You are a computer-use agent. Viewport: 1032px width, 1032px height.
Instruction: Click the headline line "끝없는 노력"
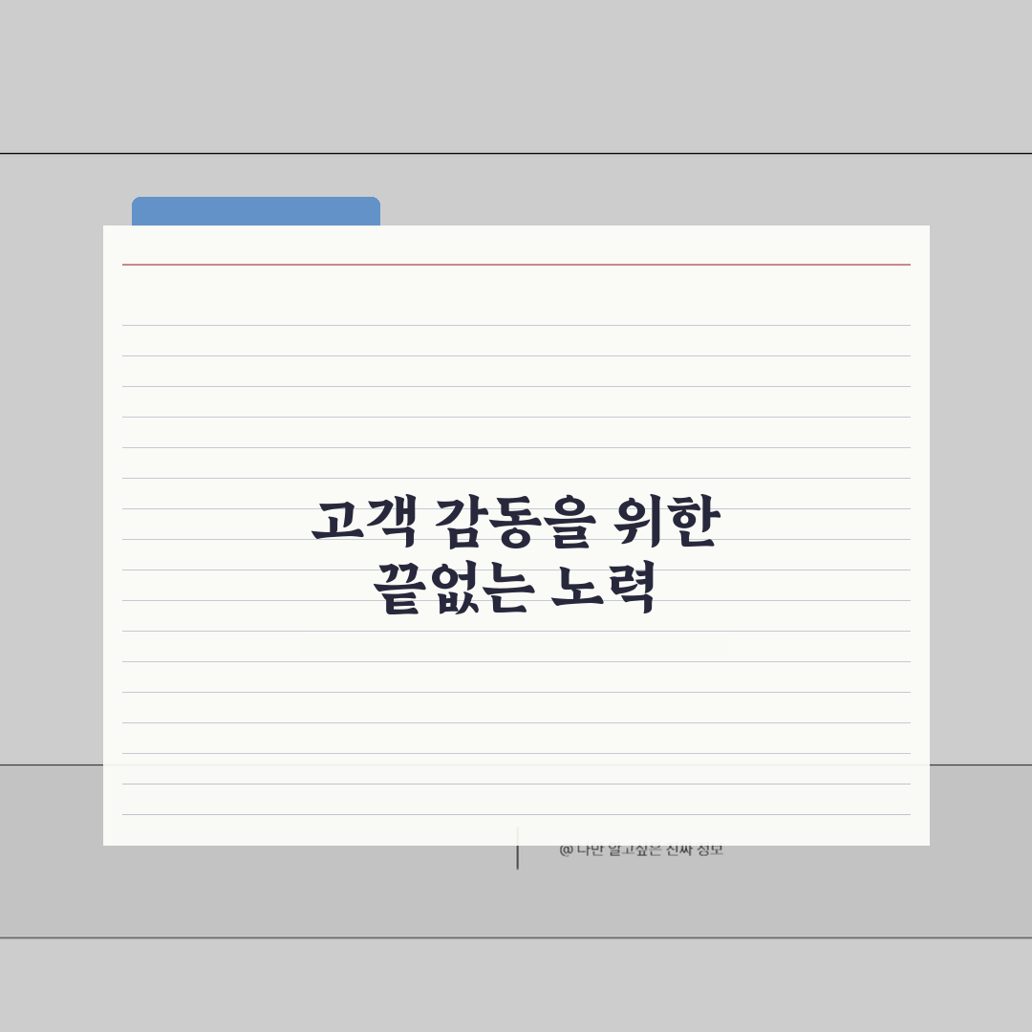(515, 588)
